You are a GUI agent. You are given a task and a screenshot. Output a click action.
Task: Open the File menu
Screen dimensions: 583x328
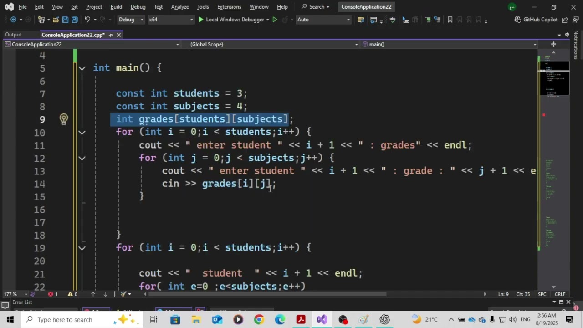22,7
